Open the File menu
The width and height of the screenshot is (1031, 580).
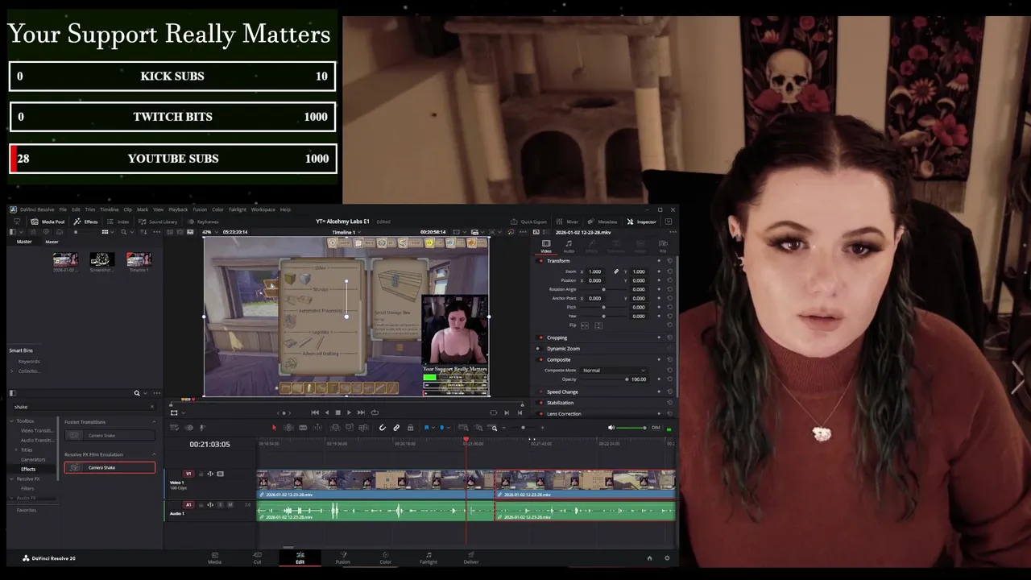pos(63,209)
